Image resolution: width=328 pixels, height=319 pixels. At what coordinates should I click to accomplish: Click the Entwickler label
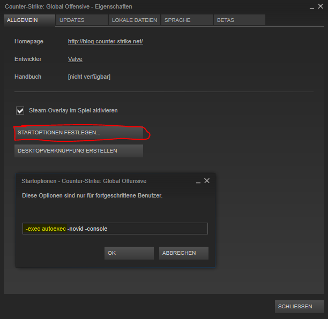coord(28,59)
